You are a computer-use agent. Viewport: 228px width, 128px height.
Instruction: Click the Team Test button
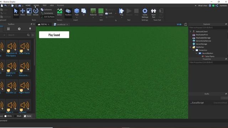point(154,13)
